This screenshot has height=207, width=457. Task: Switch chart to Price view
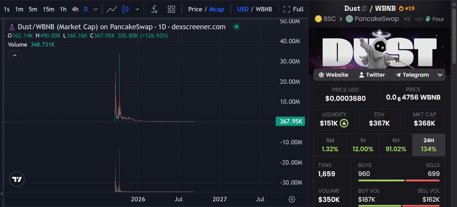(x=195, y=9)
